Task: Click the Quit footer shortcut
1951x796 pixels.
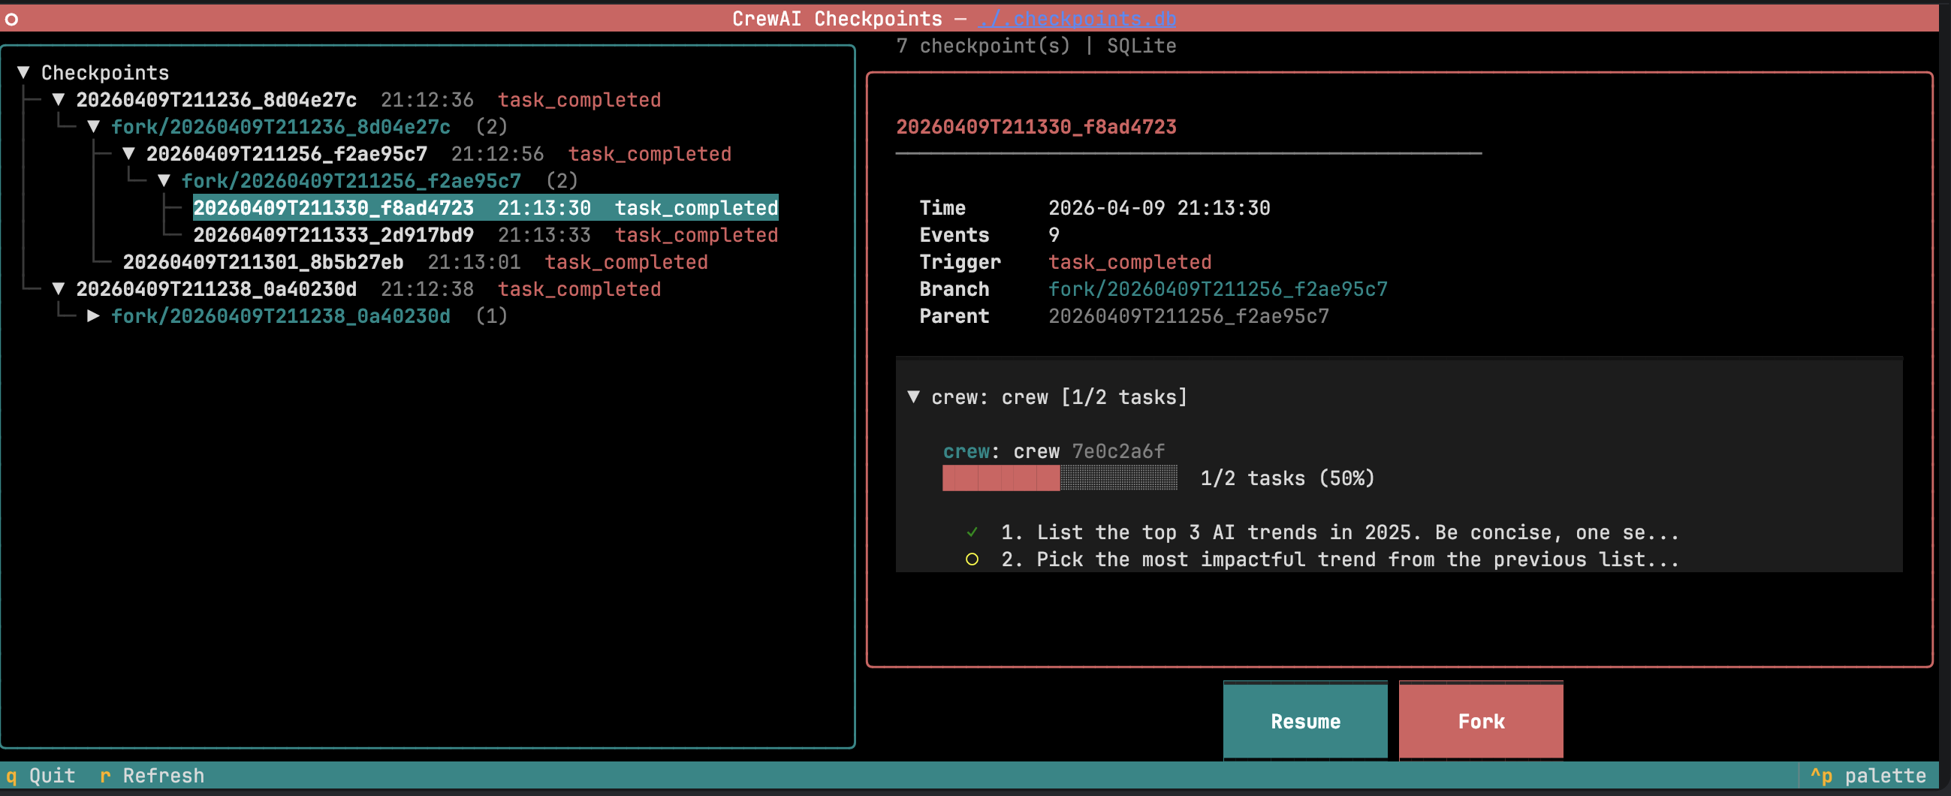Action: [x=41, y=776]
